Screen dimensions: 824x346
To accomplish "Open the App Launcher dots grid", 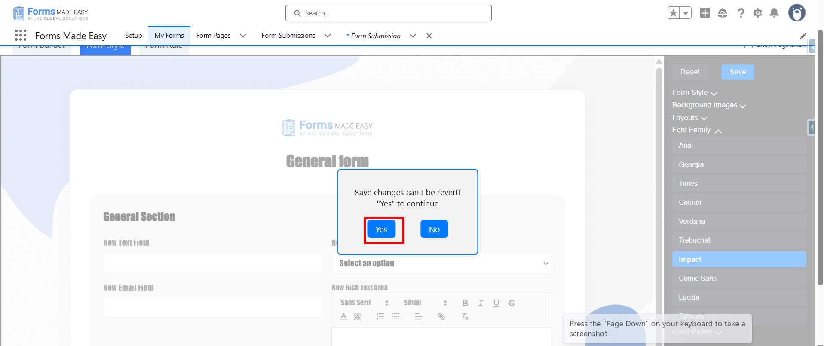I will click(21, 35).
